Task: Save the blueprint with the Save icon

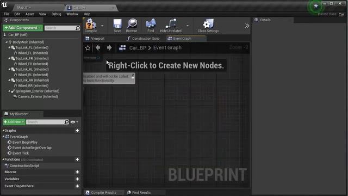Action: [117, 26]
